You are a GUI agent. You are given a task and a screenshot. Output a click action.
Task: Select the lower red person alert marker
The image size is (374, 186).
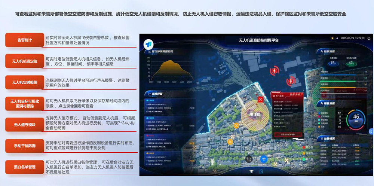coord(291,82)
